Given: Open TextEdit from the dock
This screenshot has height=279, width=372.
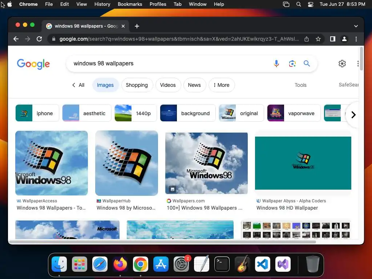Looking at the screenshot, I should coord(202,264).
